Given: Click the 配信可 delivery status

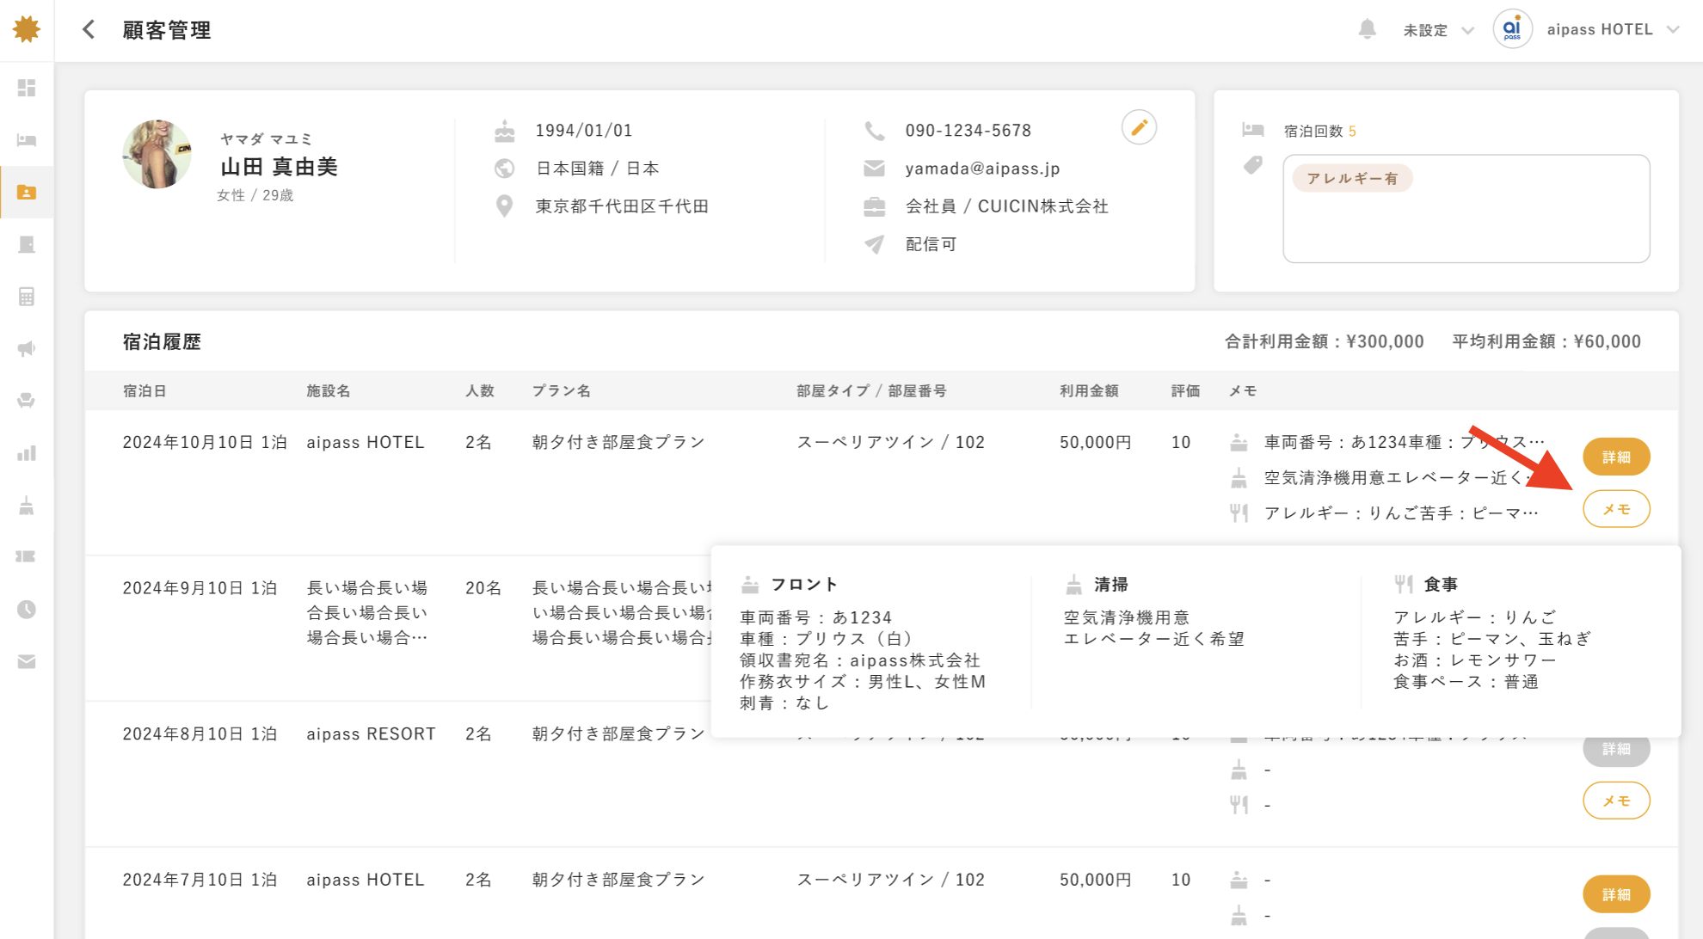Looking at the screenshot, I should 931,244.
